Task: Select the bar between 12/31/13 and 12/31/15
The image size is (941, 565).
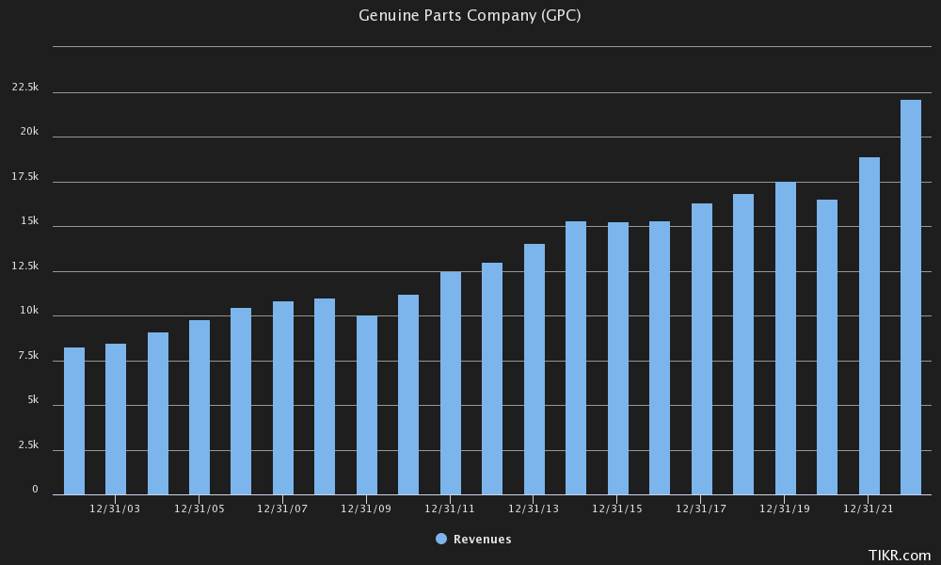Action: click(576, 358)
